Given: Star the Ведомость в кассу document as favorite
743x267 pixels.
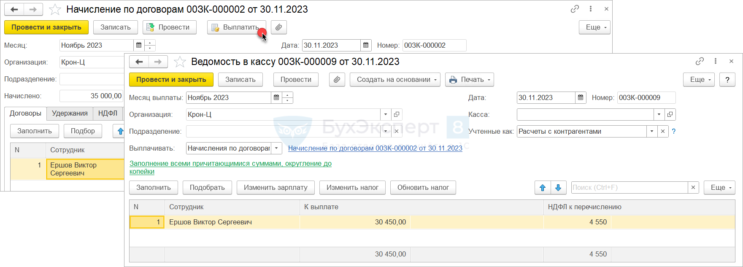Looking at the screenshot, I should click(180, 62).
